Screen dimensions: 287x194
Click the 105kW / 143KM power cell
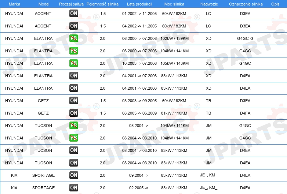[175, 63]
